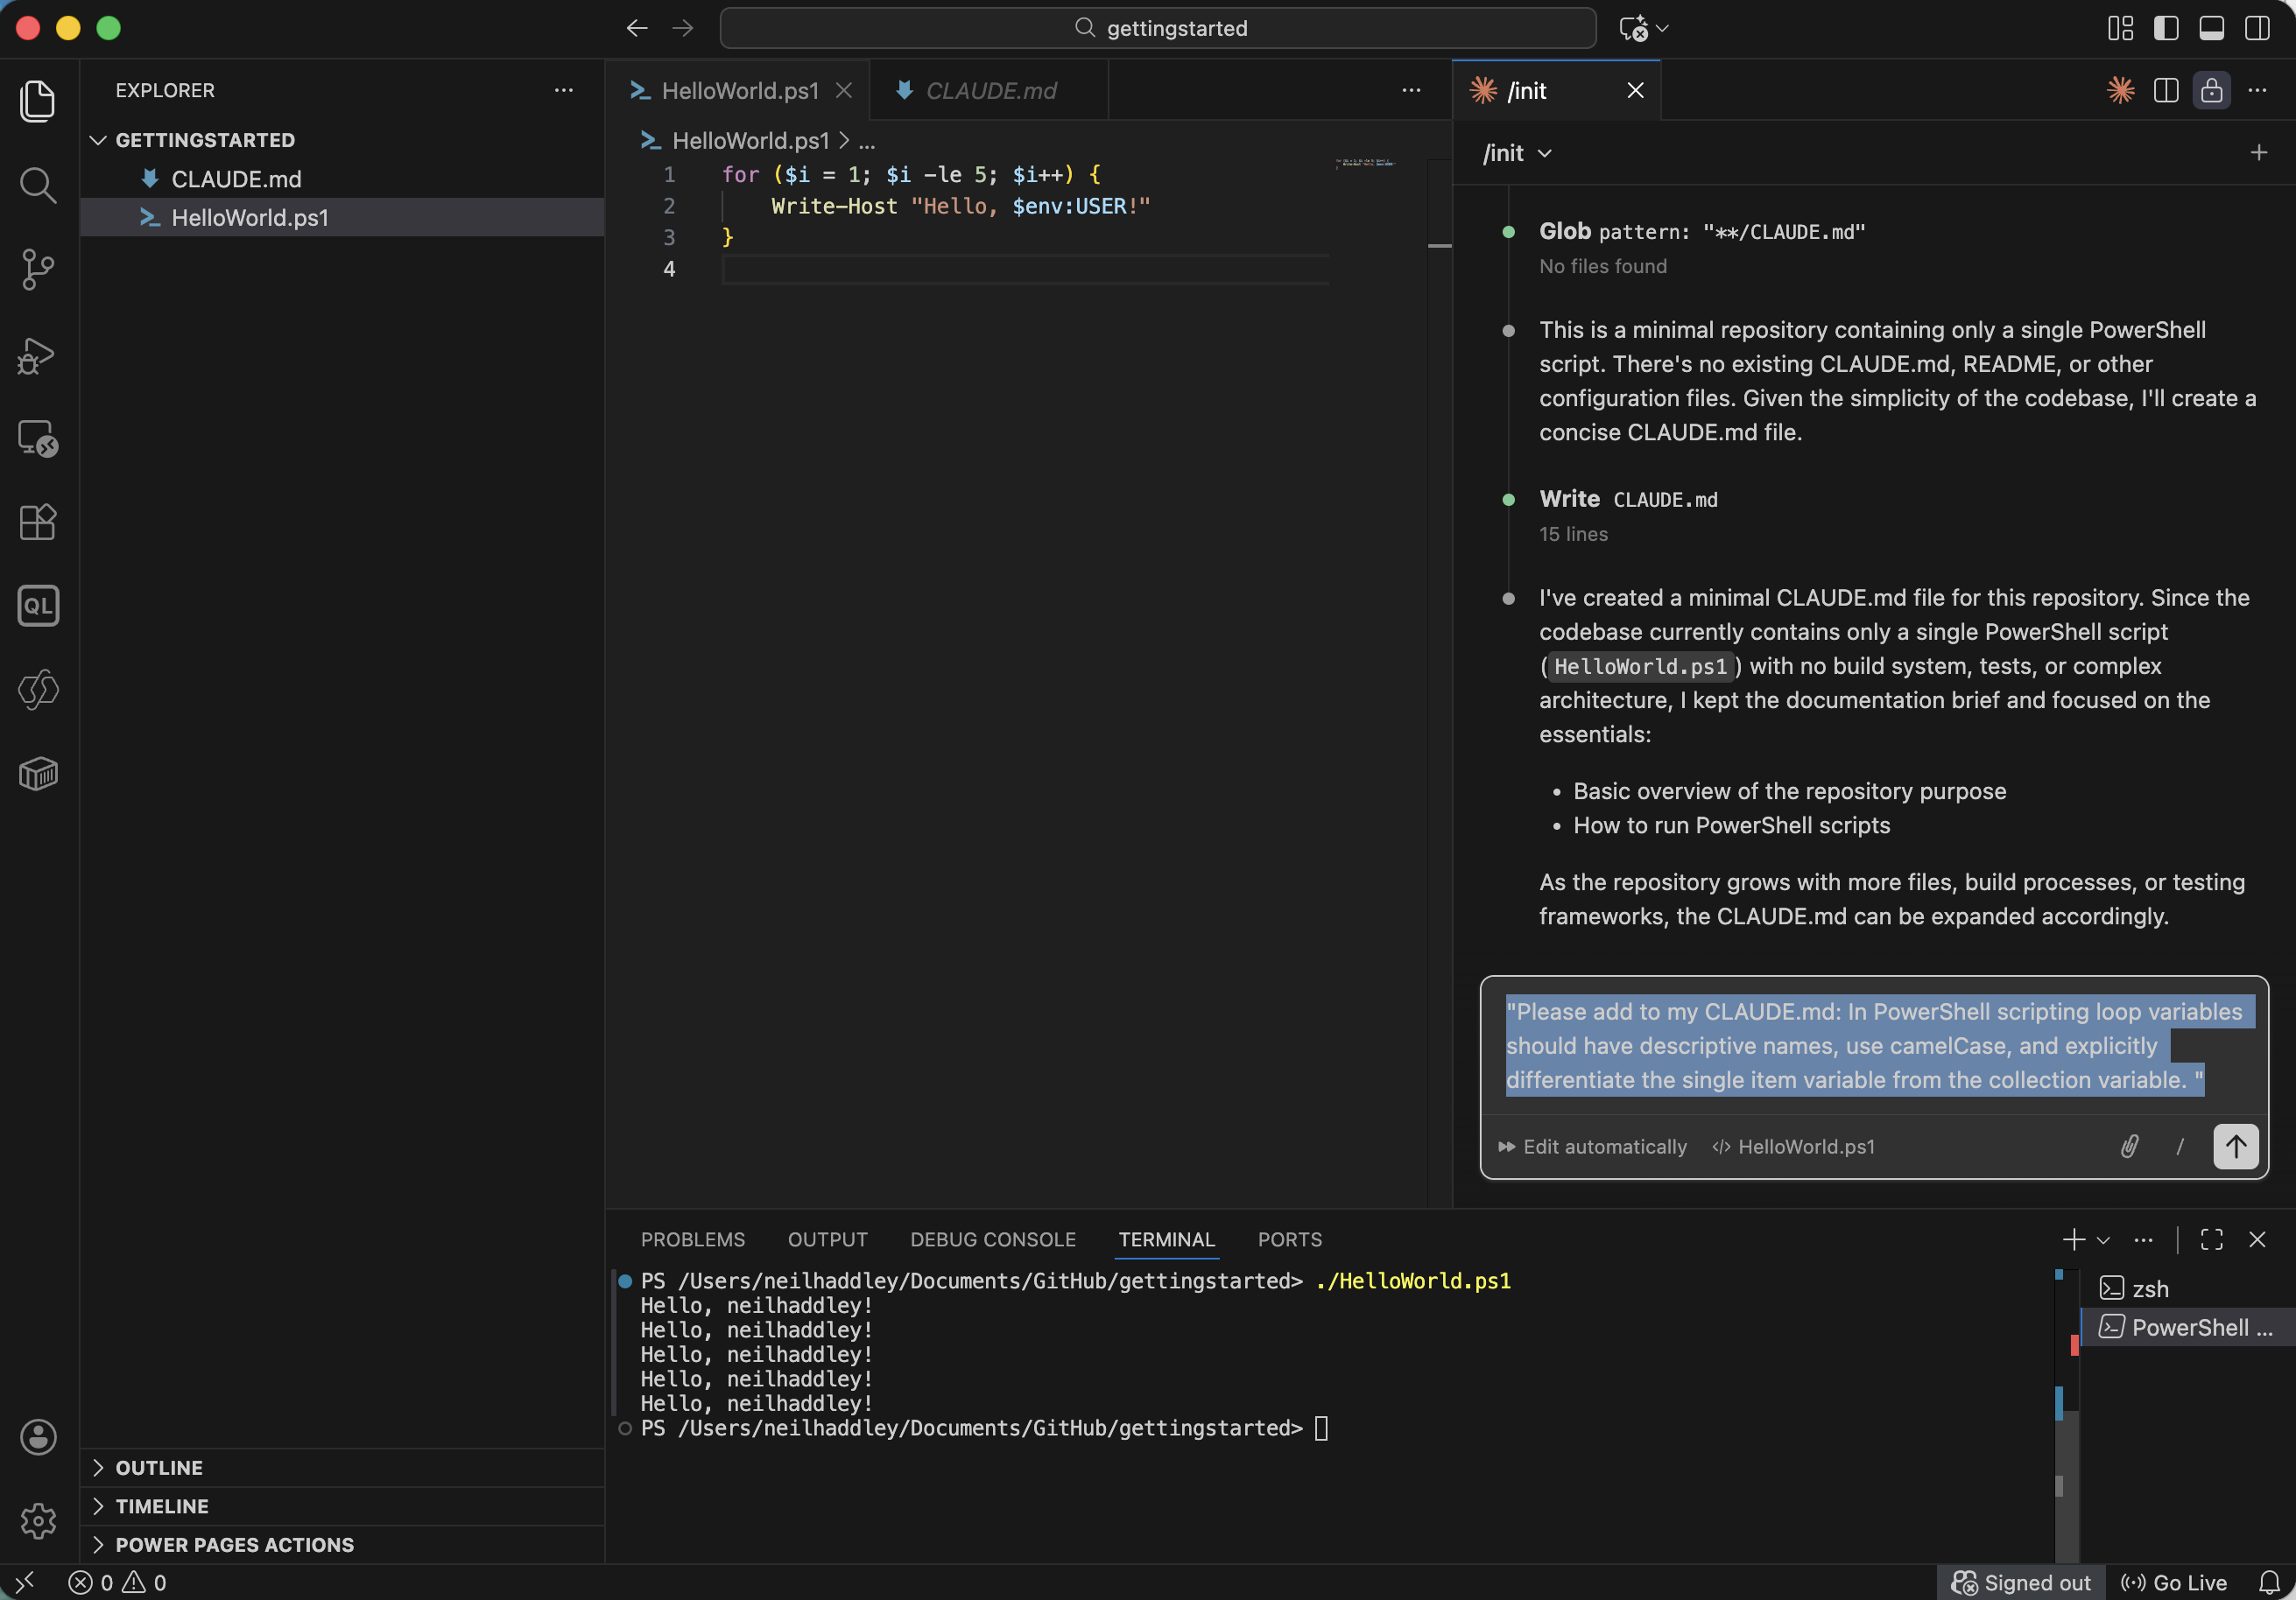Click Signed out in the status bar
The width and height of the screenshot is (2296, 1600).
2021,1582
